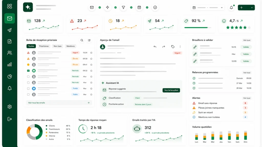The width and height of the screenshot is (262, 147).
Task: Search the prioritized inbox
Action: [82, 40]
